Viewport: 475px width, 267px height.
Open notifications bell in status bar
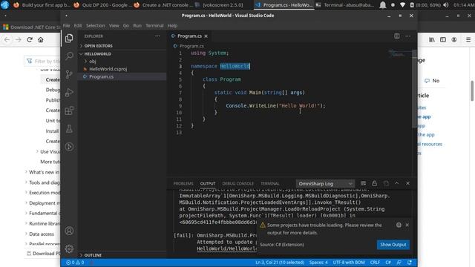pyautogui.click(x=410, y=263)
